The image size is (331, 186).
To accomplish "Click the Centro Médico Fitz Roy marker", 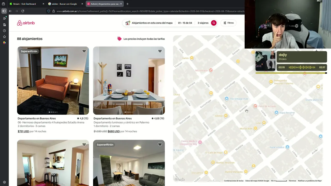I will pos(200,142).
